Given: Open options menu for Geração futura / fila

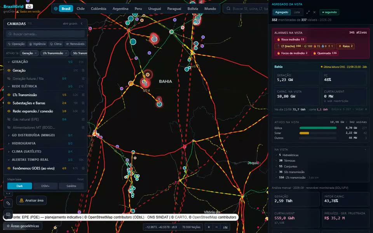Looking at the screenshot, I should pos(83,78).
